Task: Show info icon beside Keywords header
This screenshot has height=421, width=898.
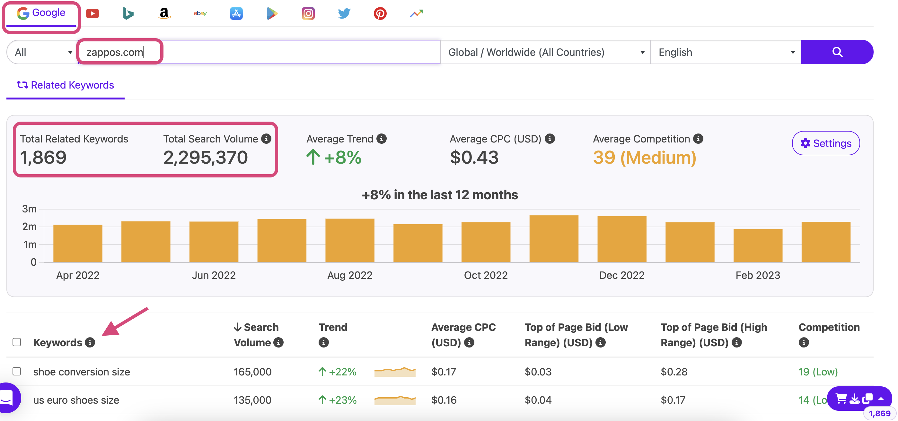Action: click(x=90, y=343)
